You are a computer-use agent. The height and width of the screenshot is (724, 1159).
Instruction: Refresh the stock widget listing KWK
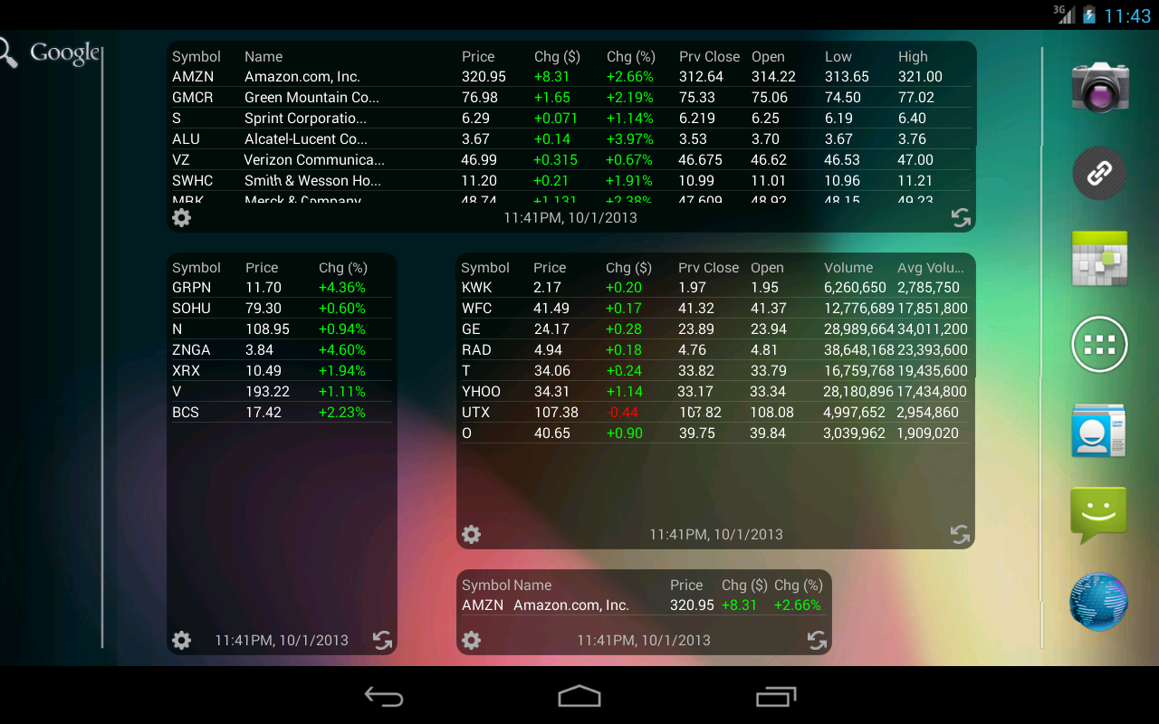coord(961,535)
